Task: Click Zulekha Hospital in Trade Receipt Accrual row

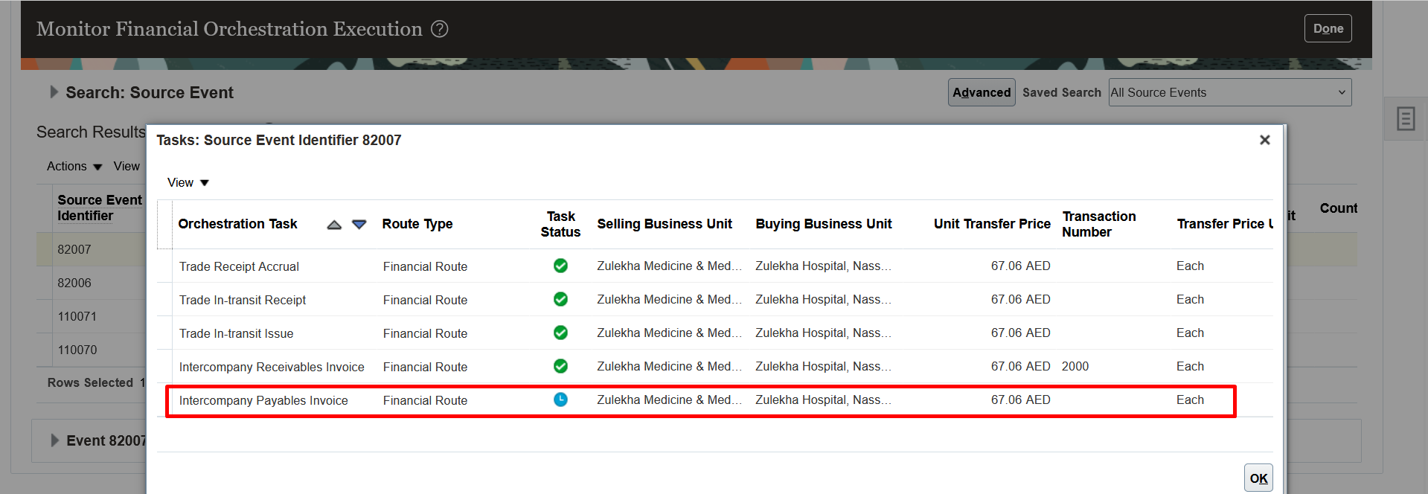Action: click(x=823, y=266)
